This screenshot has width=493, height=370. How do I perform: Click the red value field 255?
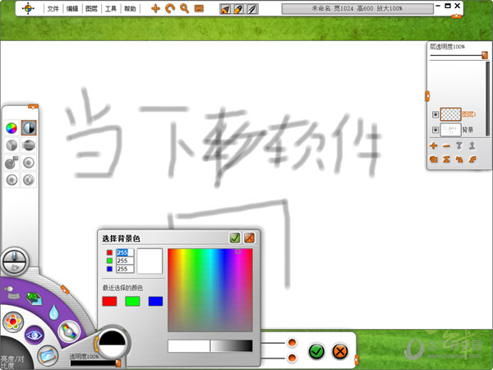(125, 252)
